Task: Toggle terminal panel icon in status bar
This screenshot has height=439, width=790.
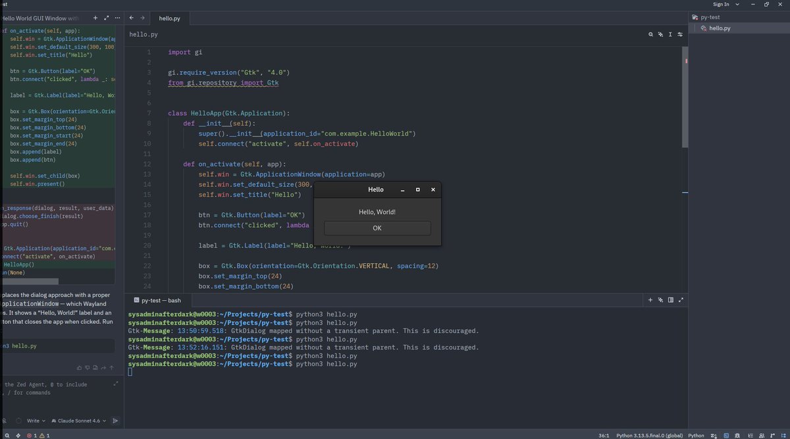Action: tap(726, 435)
